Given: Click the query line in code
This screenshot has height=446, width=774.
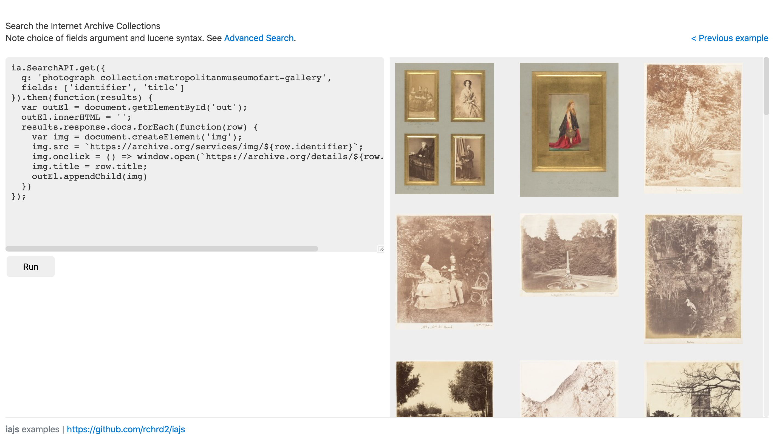Looking at the screenshot, I should pyautogui.click(x=176, y=78).
